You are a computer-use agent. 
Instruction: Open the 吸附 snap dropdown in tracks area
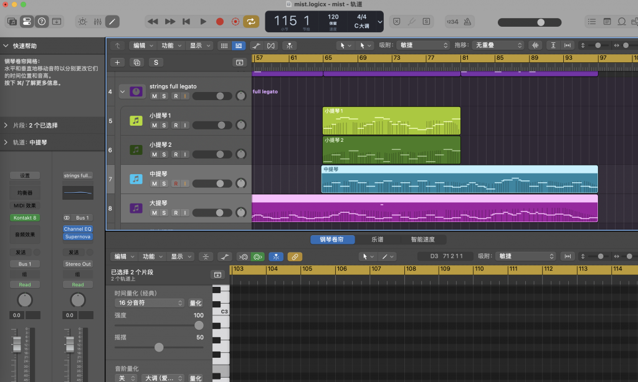tap(424, 45)
